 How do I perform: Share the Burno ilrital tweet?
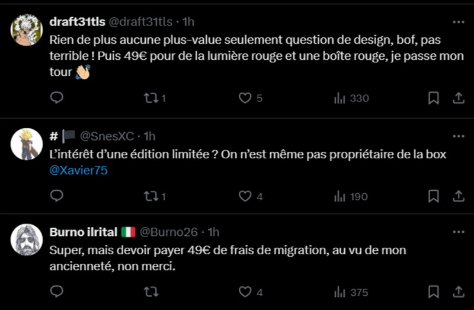(x=458, y=292)
